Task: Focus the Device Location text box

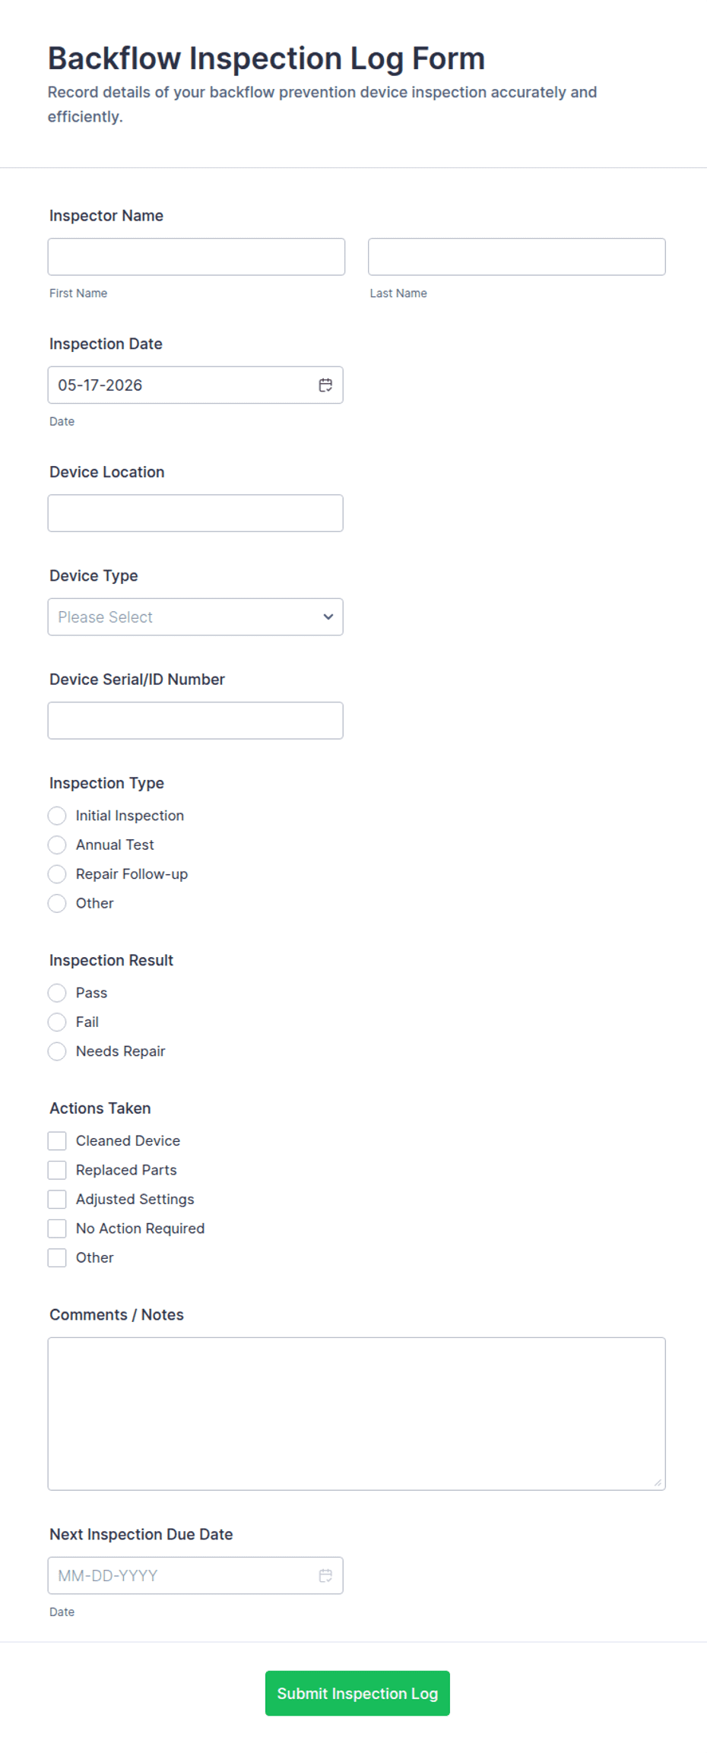Action: coord(195,513)
